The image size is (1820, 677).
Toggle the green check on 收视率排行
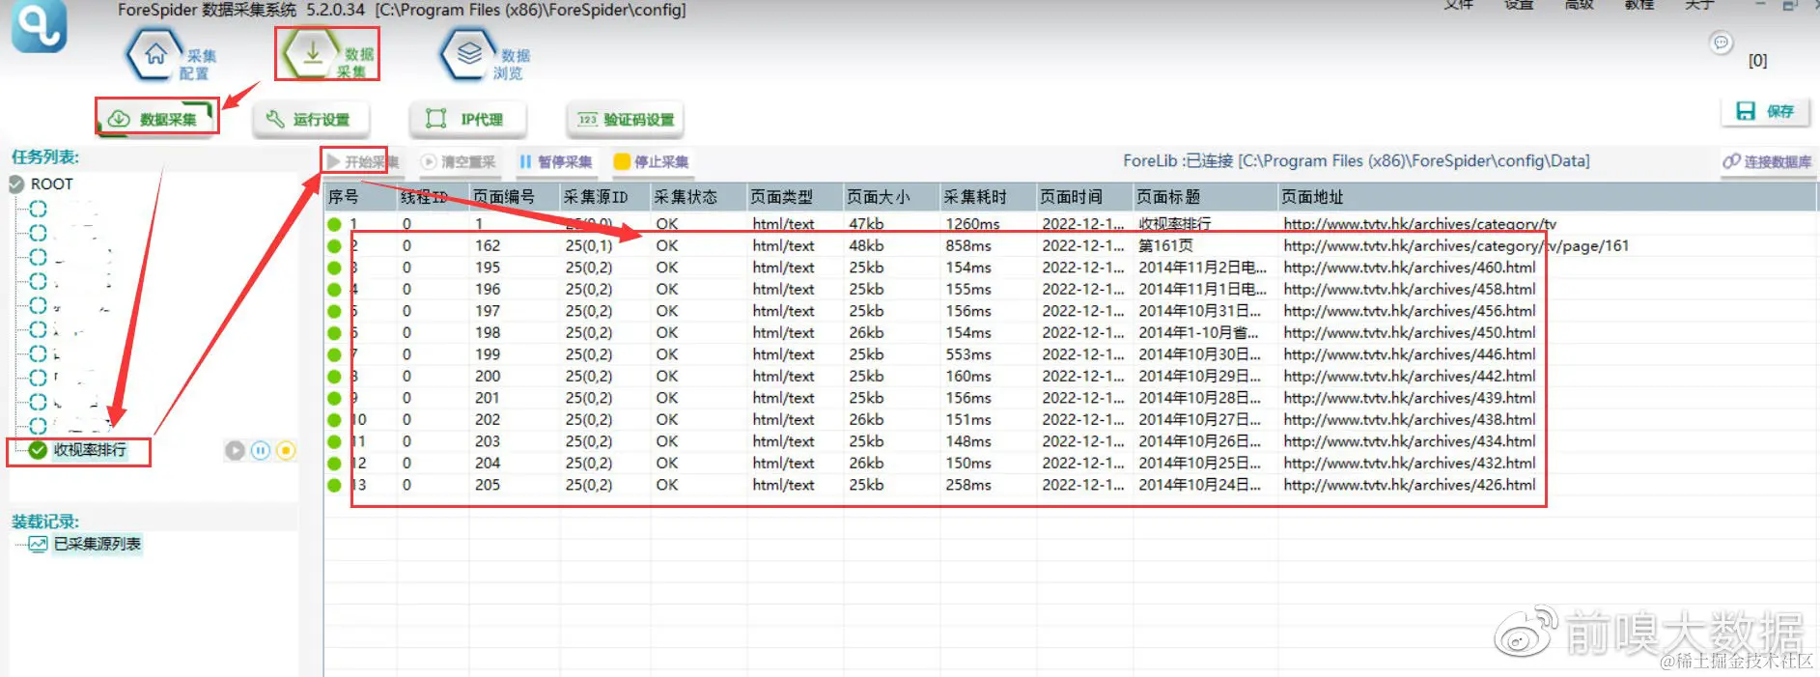[x=38, y=450]
